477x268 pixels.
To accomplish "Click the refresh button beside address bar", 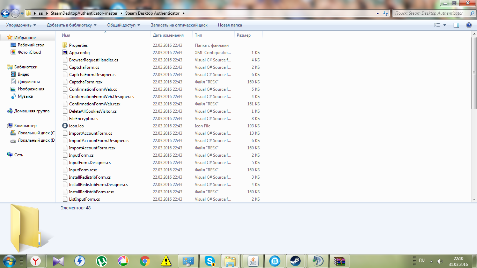I will coord(386,13).
